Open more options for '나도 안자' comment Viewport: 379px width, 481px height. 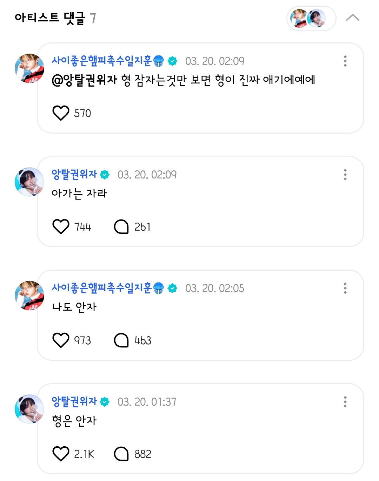click(x=345, y=288)
